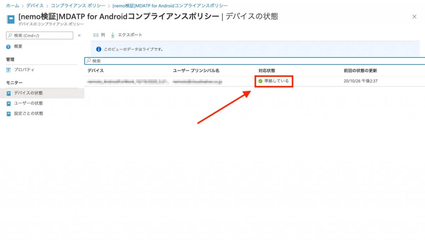The image size is (425, 243).
Task: Click the デバイスのコンプライアンス ポリシー subtitle
Action: coord(51,24)
